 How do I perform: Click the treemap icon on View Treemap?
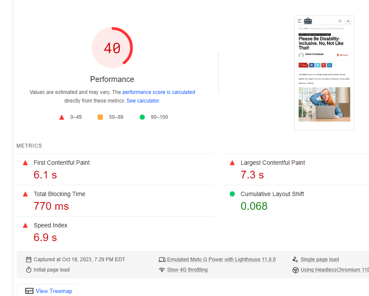pos(29,291)
